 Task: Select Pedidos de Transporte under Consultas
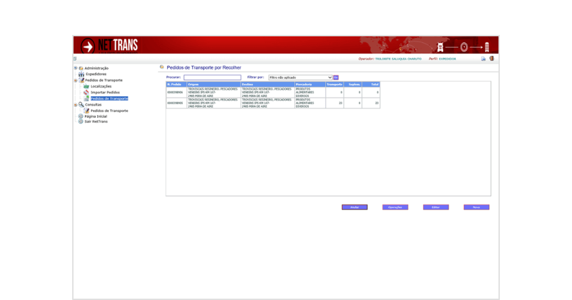click(109, 110)
